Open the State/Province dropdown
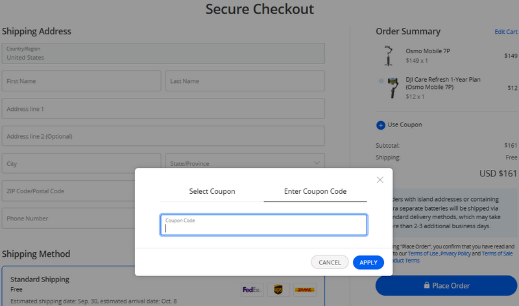 pyautogui.click(x=245, y=163)
